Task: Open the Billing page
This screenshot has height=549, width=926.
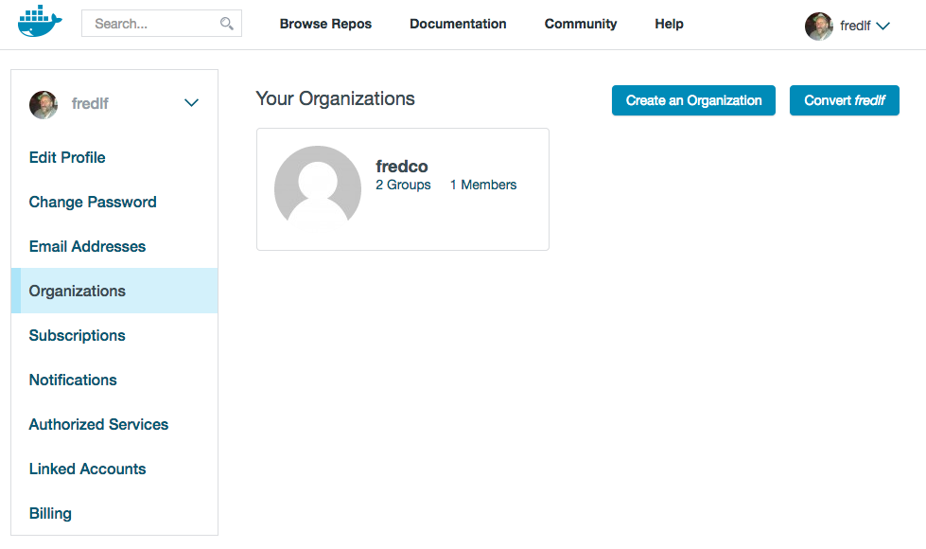Action: [51, 514]
